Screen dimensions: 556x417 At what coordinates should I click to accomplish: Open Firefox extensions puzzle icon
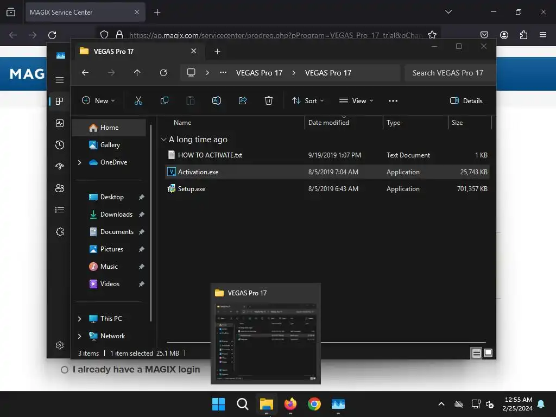click(x=523, y=35)
